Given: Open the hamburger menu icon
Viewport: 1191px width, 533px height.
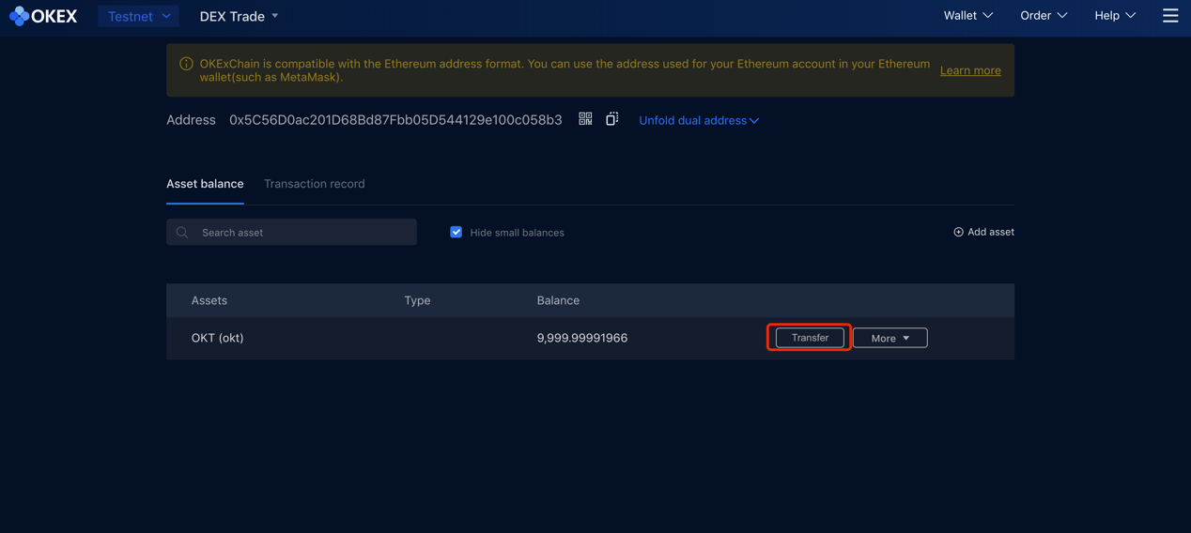Looking at the screenshot, I should pyautogui.click(x=1170, y=15).
